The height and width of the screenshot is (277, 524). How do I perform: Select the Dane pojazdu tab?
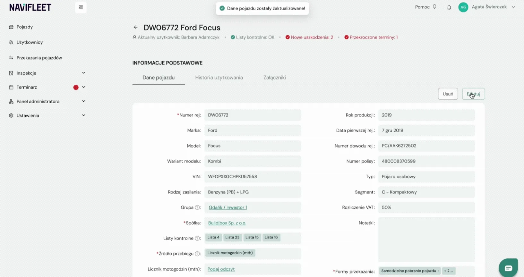coord(159,78)
